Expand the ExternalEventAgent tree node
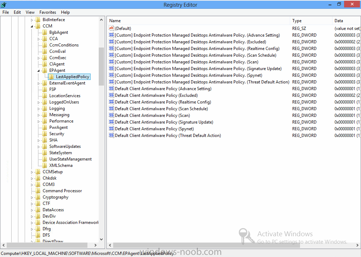 (x=38, y=83)
